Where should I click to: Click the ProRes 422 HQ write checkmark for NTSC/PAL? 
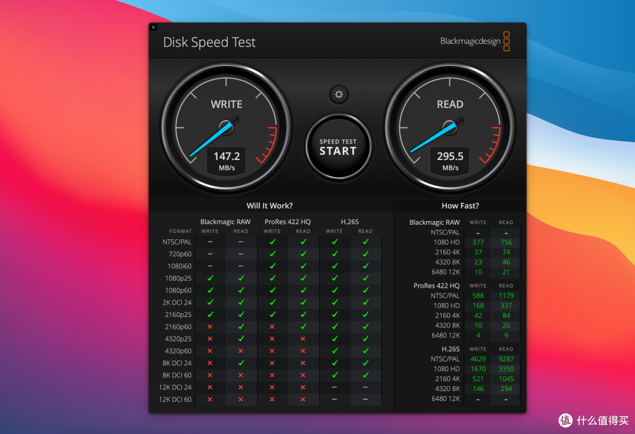[272, 242]
